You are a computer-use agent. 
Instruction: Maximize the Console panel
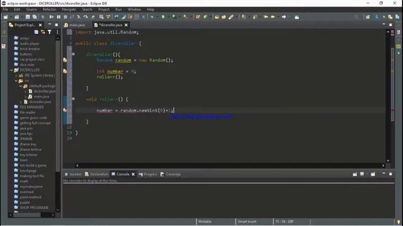390,174
